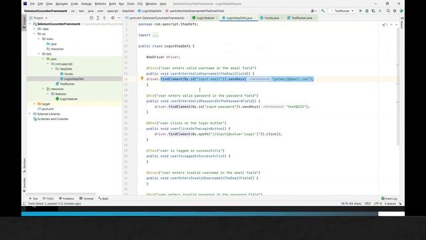Screen dimensions: 426x240
Task: Go to previous highlighted problem arrow
Action: click(x=391, y=25)
